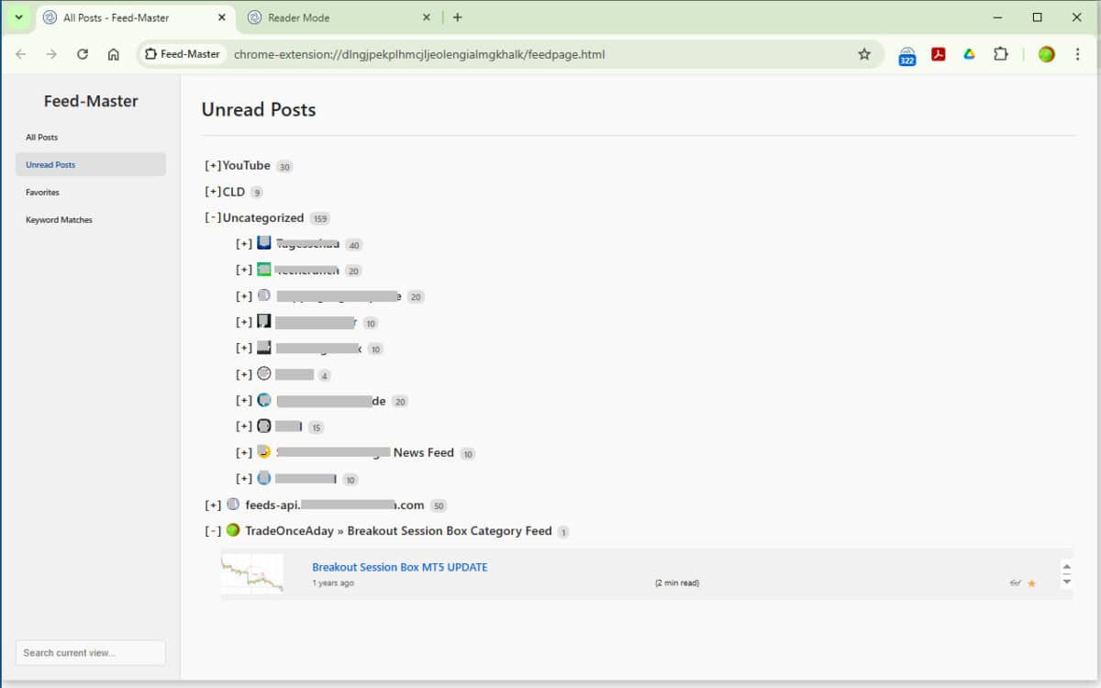Screen dimensions: 1101x688
Task: Click the back navigation arrow
Action: [20, 54]
